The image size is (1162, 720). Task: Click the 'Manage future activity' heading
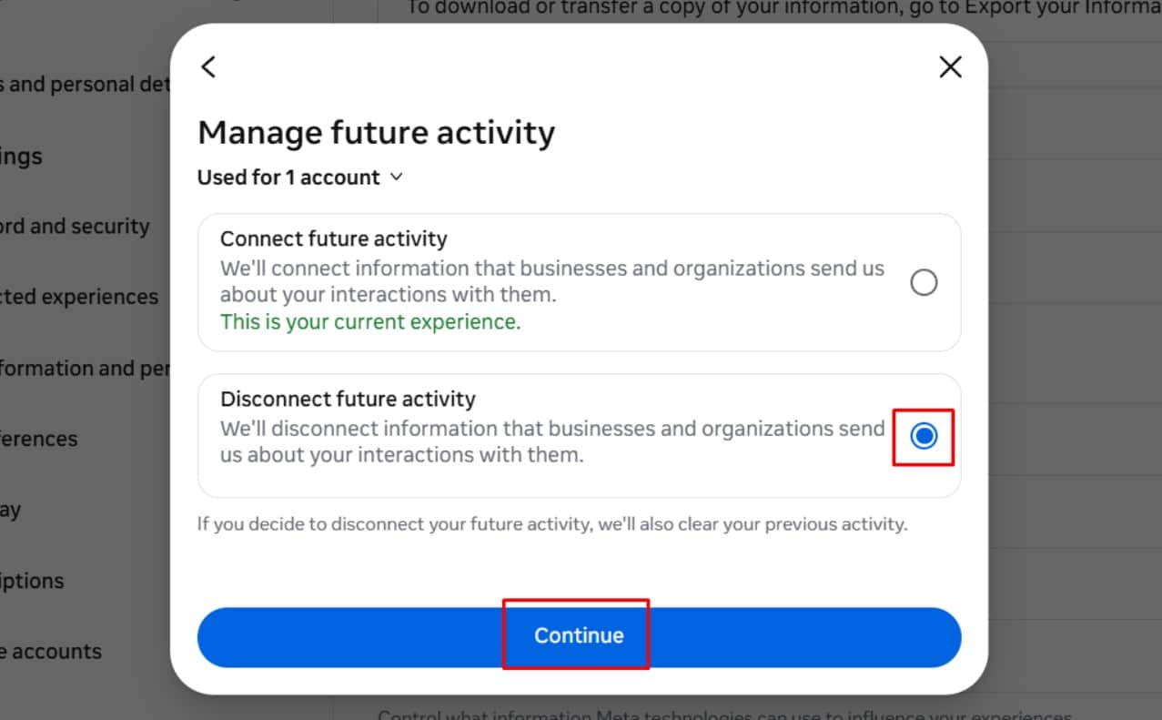click(376, 133)
